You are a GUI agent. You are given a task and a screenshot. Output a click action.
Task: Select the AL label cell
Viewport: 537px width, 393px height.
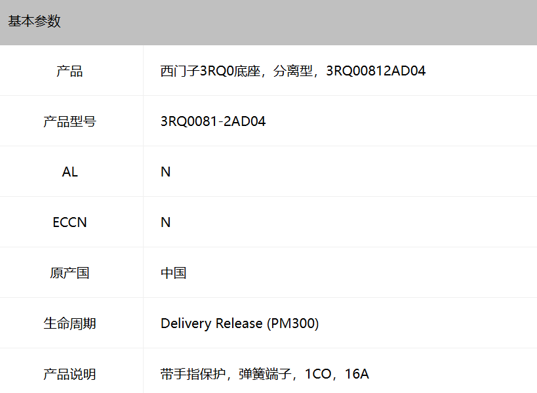[x=70, y=172]
